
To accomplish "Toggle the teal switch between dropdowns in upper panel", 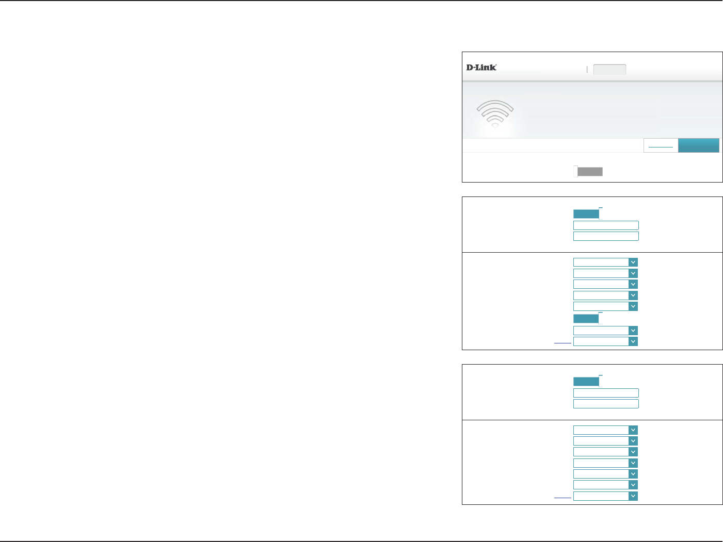I will (587, 319).
